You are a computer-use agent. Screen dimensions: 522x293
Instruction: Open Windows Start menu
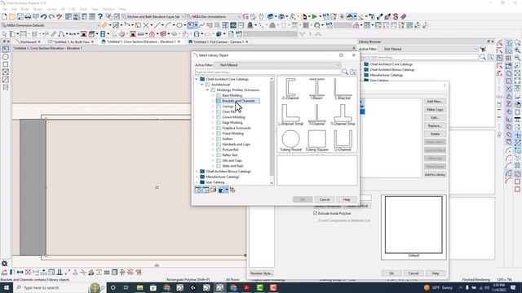6,287
